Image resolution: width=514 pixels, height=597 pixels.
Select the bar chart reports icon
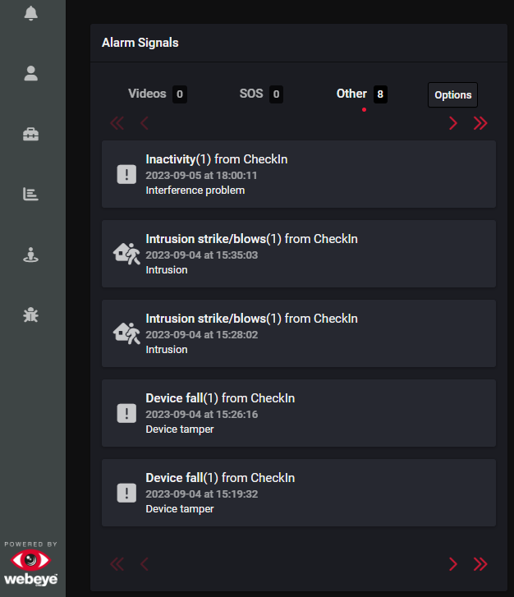(x=31, y=195)
